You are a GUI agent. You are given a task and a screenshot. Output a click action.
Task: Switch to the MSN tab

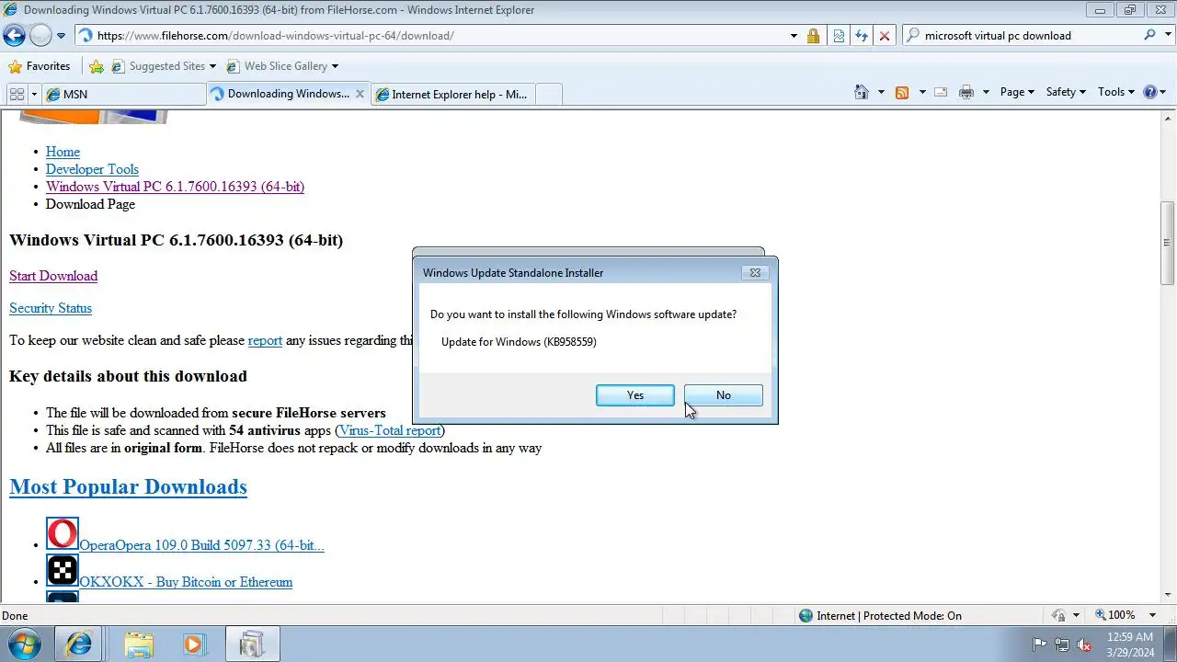coord(124,94)
